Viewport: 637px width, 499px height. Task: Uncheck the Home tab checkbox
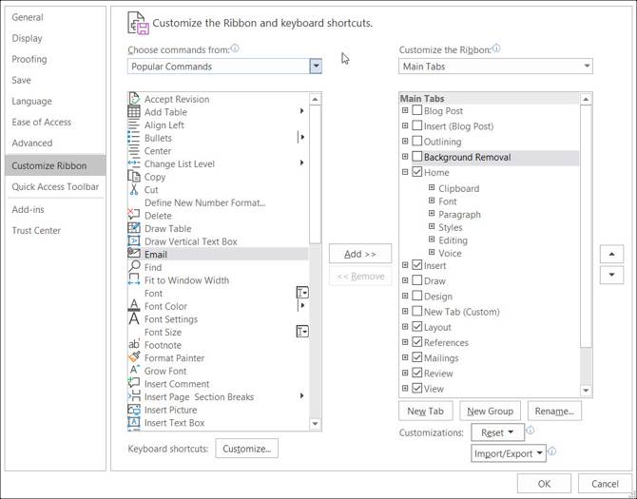416,172
